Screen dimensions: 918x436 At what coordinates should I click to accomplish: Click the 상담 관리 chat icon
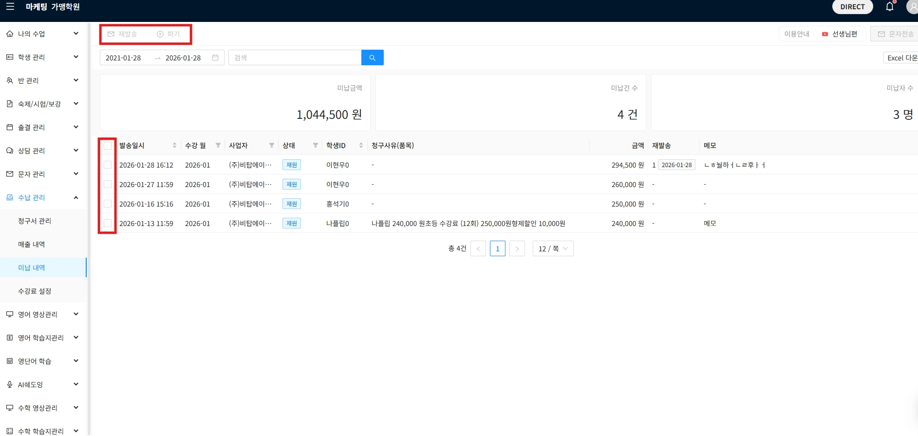(x=10, y=151)
